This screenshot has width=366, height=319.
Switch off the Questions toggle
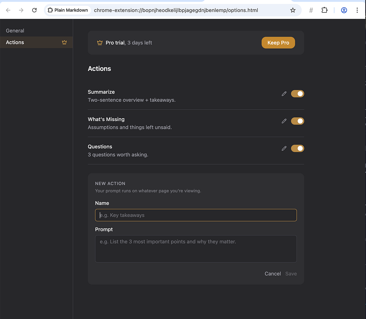coord(297,148)
